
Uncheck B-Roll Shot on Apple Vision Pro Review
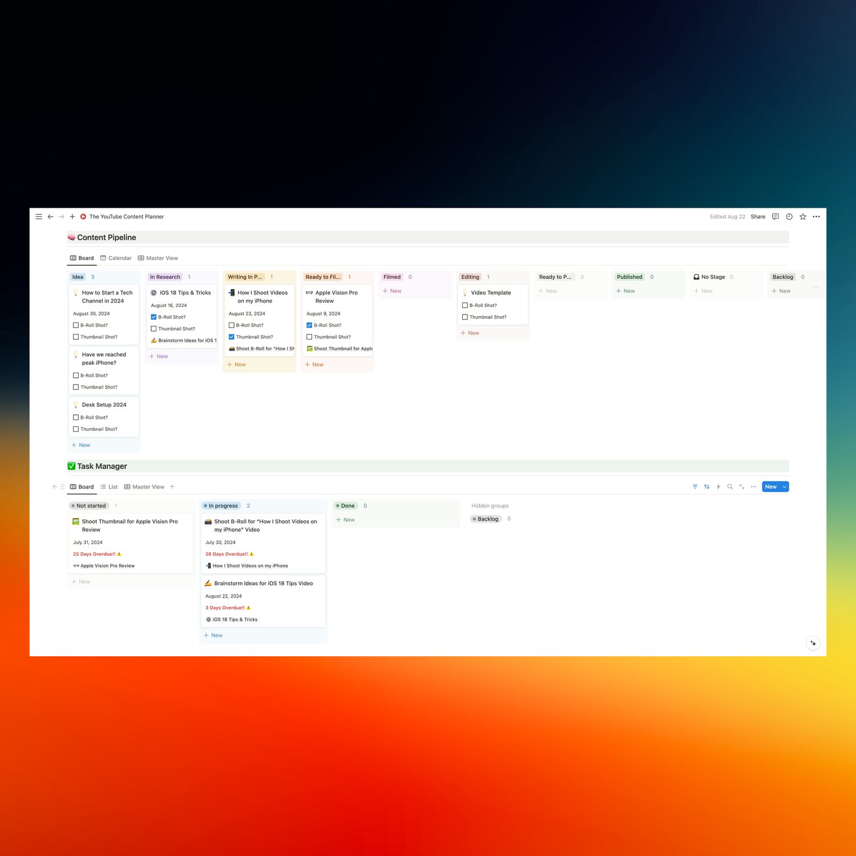coord(309,325)
